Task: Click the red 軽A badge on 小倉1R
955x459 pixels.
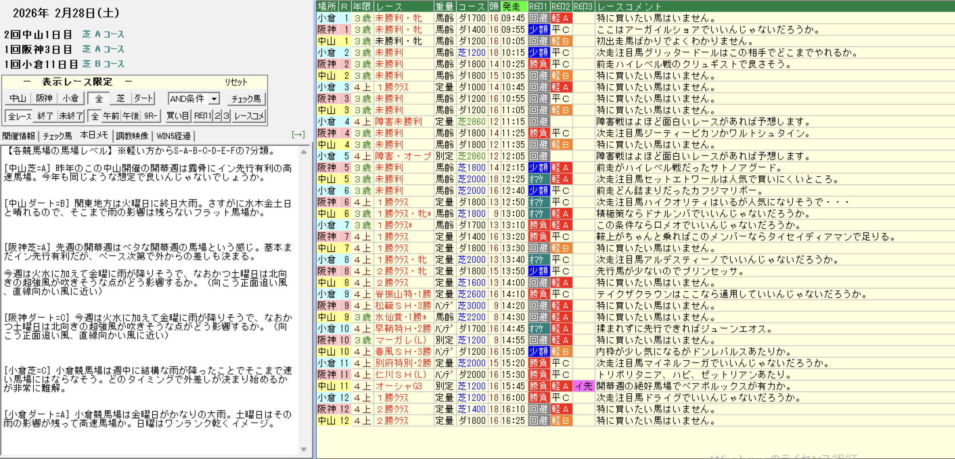Action: [x=561, y=18]
